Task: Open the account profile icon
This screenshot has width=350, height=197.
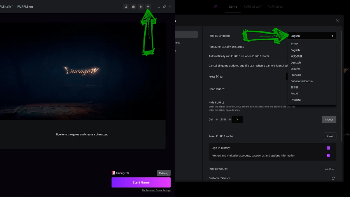Action: 126,6
